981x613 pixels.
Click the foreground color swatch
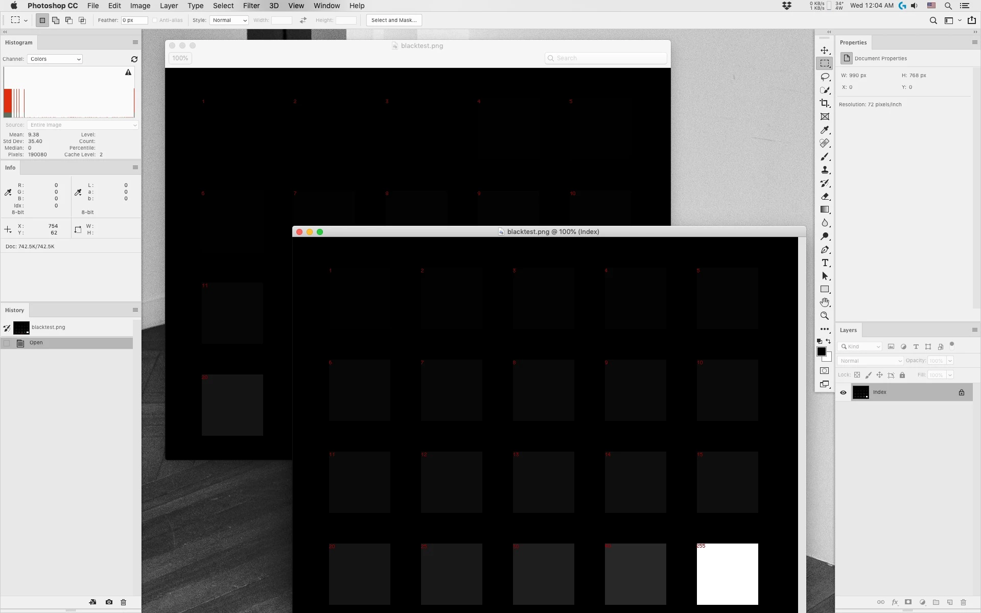821,351
